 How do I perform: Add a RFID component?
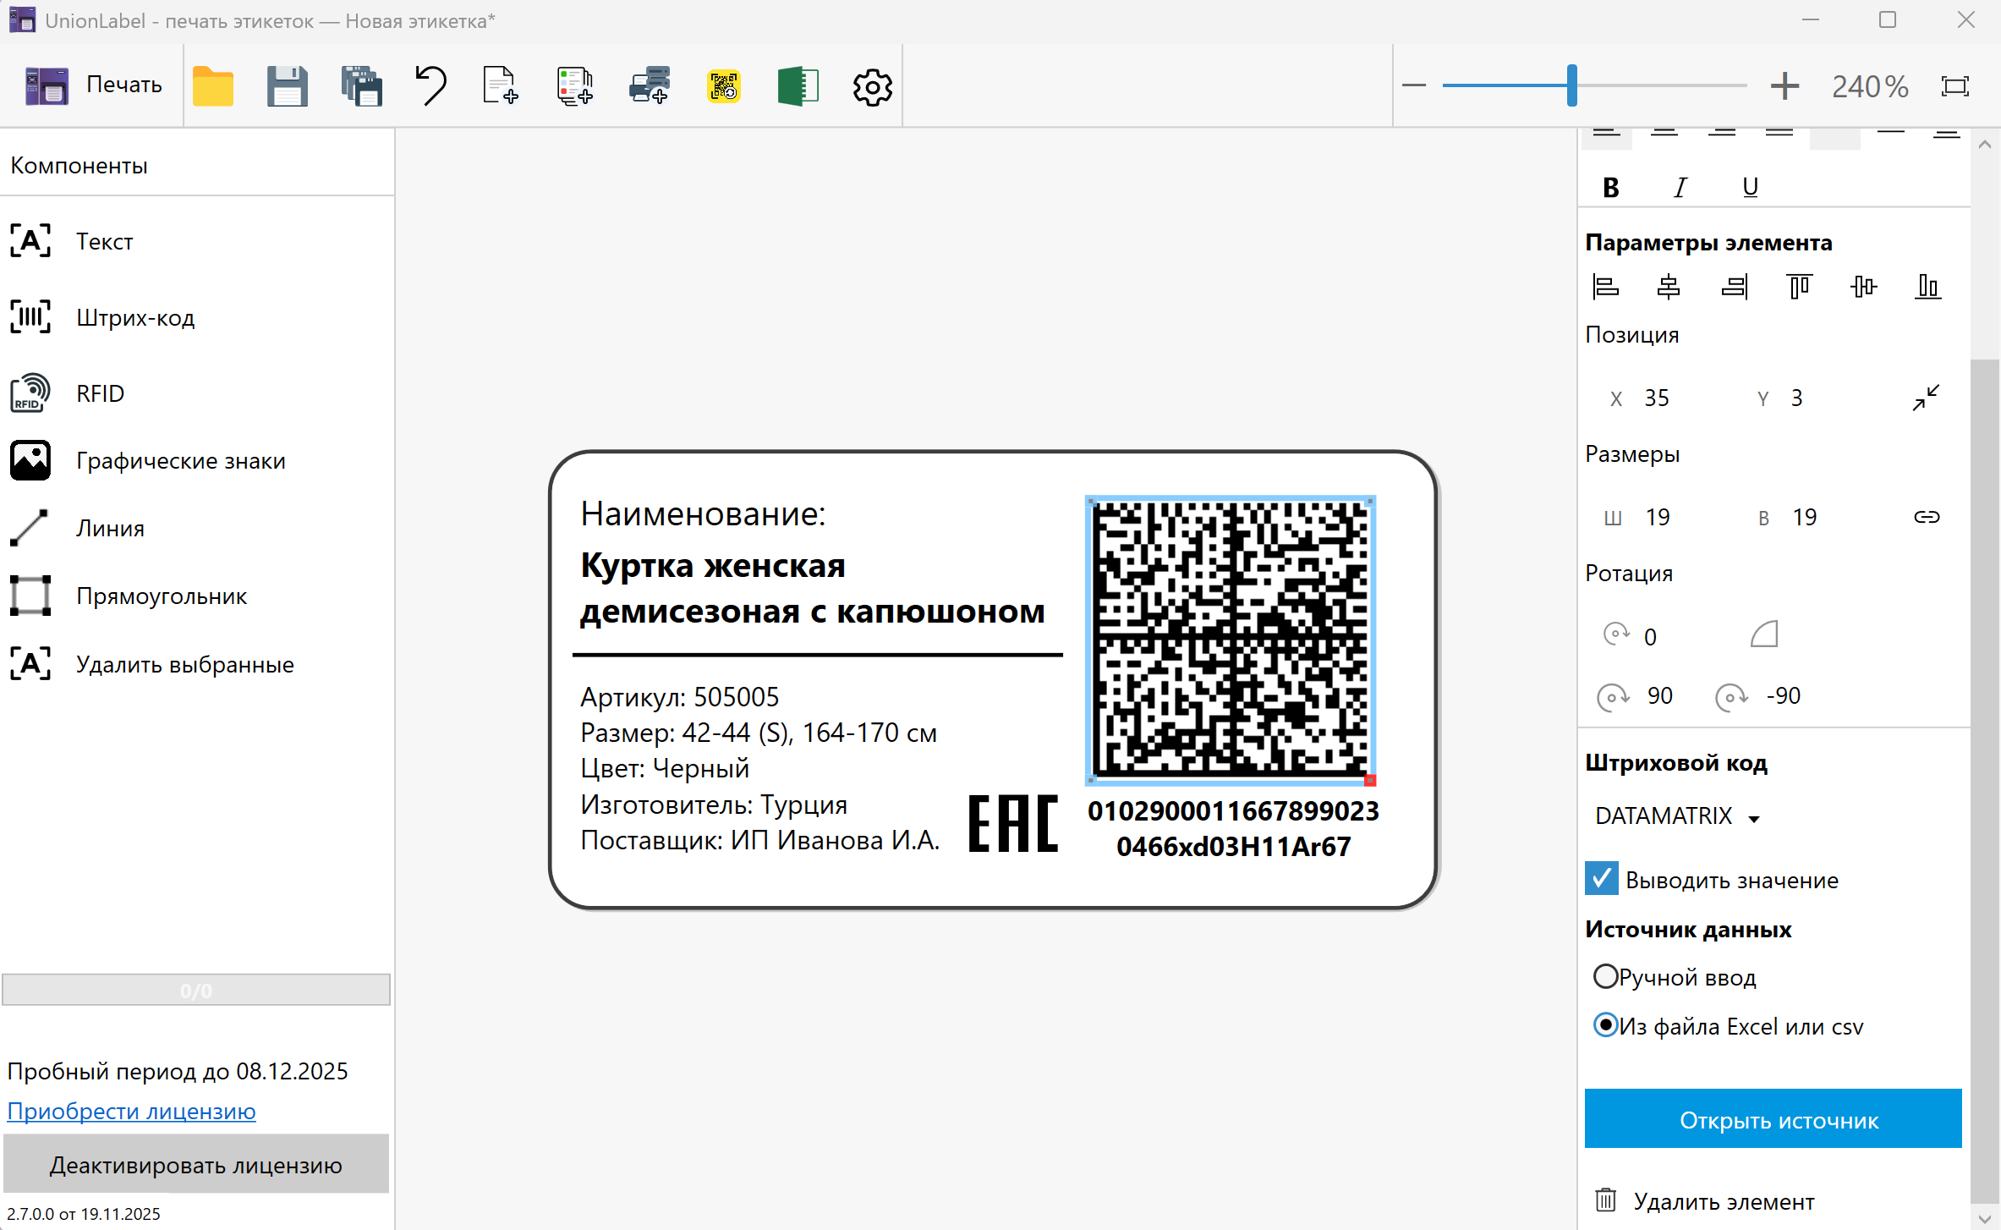tap(100, 393)
